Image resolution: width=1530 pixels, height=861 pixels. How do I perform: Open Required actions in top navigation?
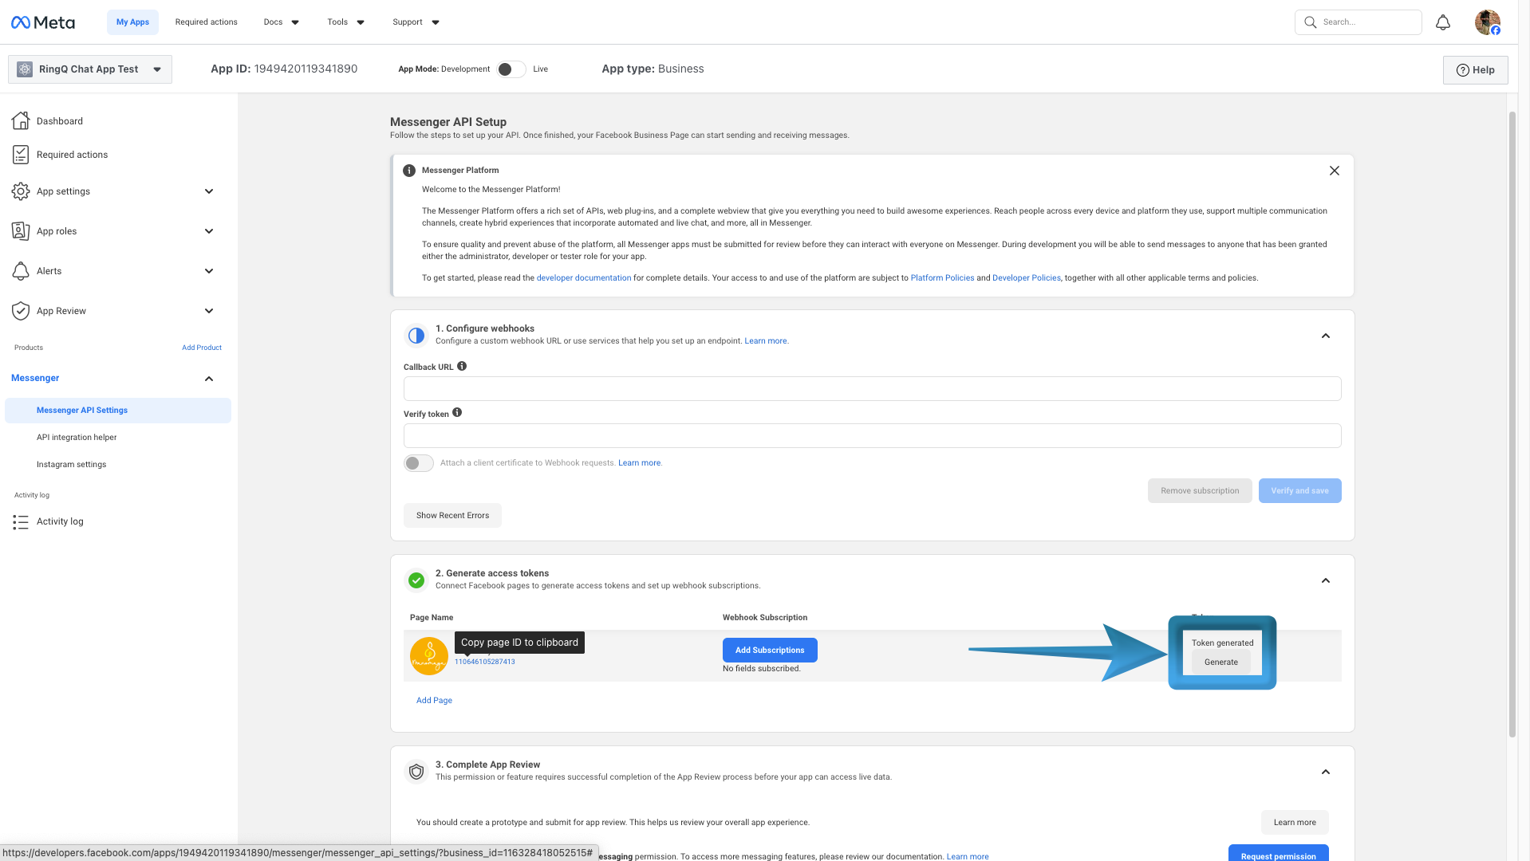207,22
